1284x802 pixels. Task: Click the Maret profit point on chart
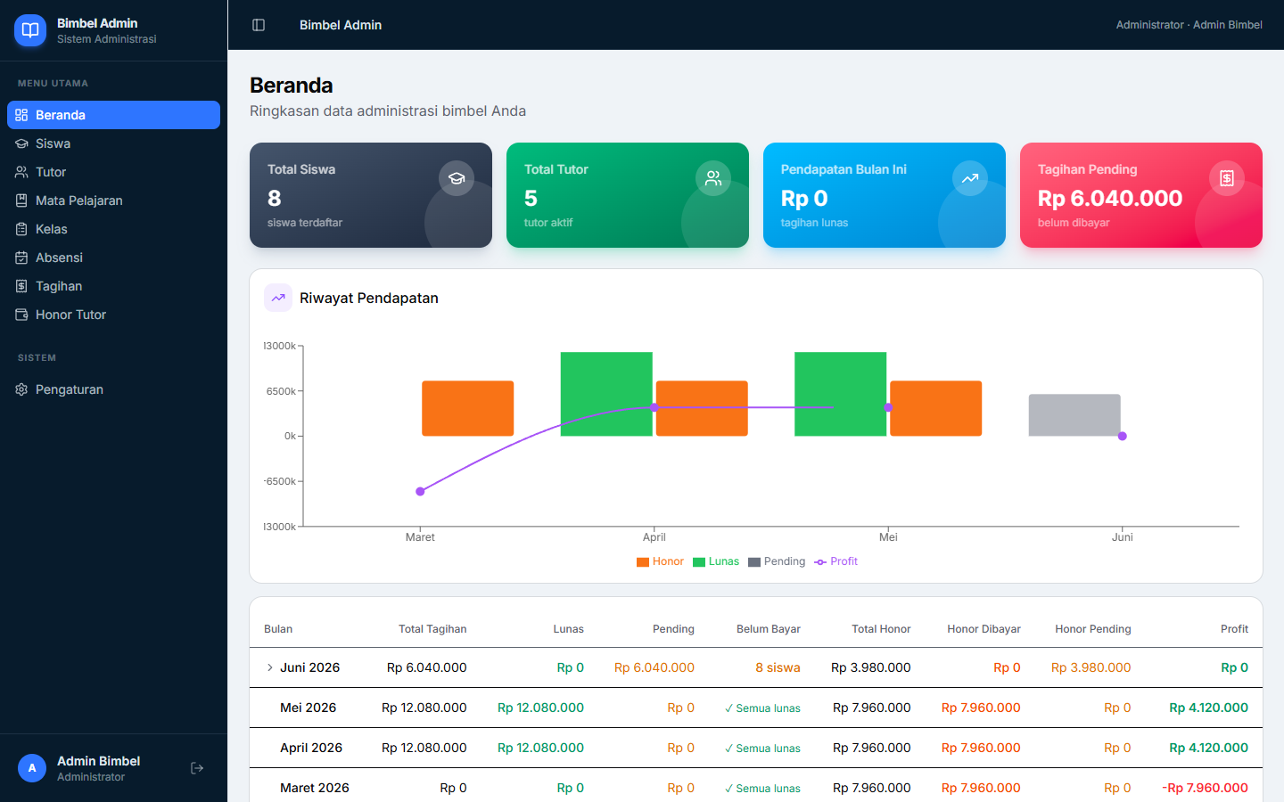420,491
